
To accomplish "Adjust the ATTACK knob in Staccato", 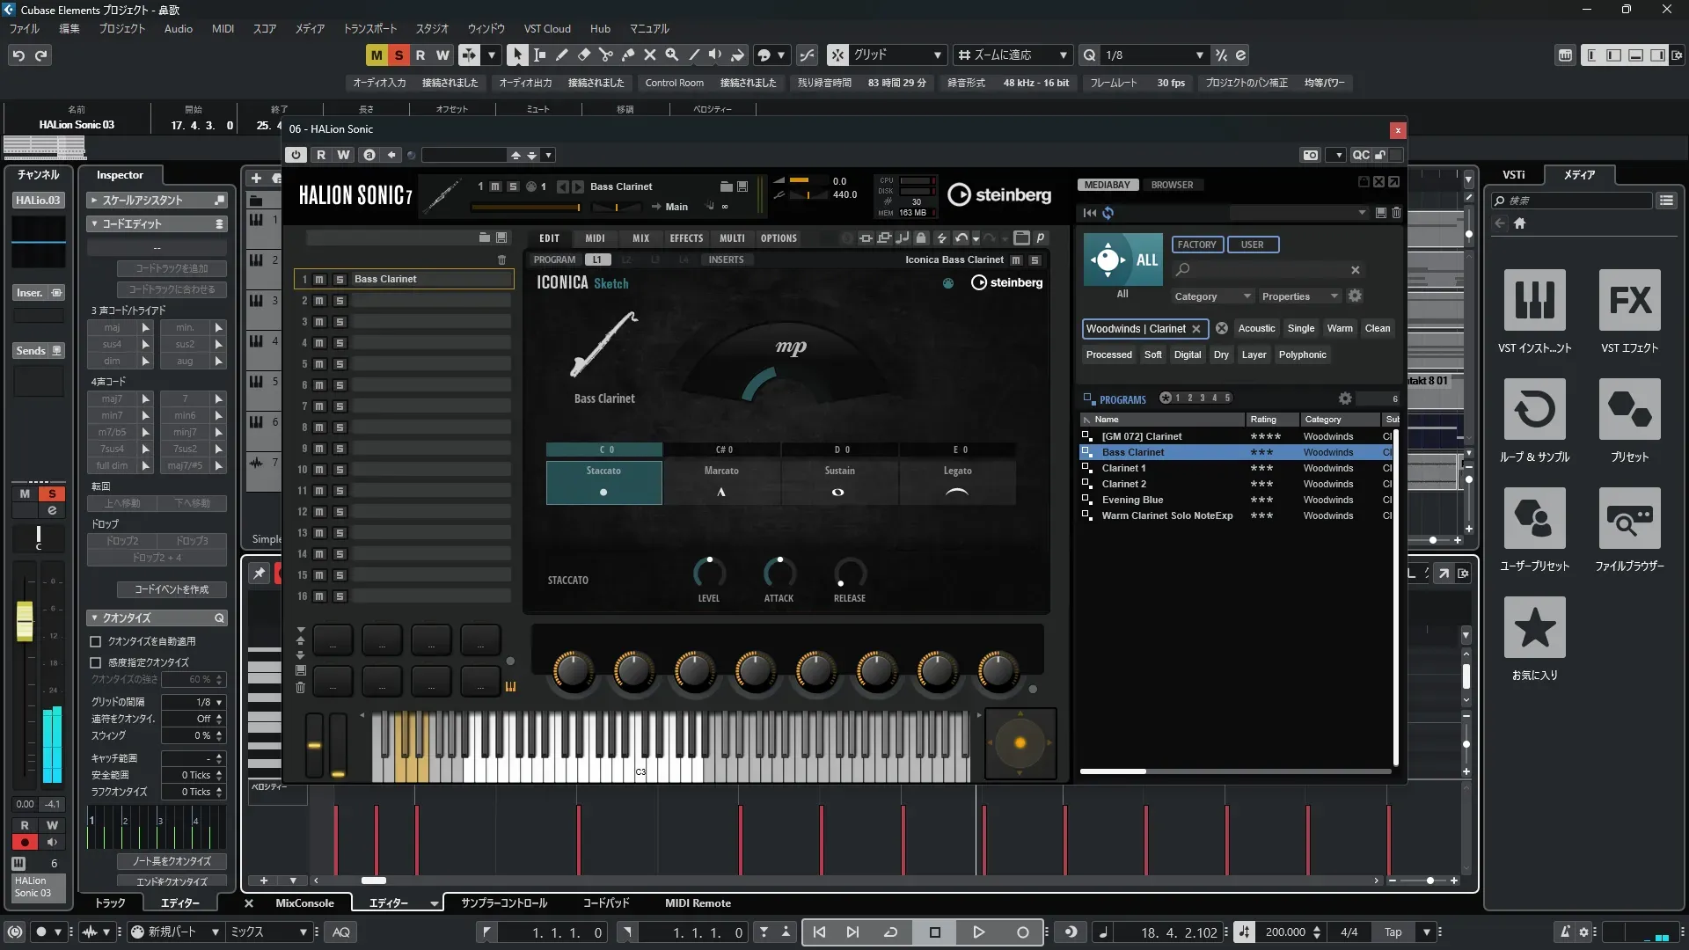I will tap(779, 574).
